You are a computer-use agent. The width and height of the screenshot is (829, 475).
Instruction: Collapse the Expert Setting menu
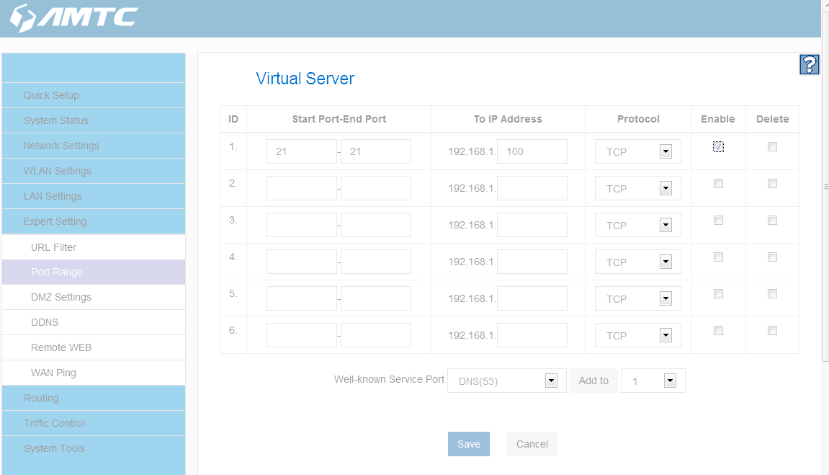coord(94,221)
